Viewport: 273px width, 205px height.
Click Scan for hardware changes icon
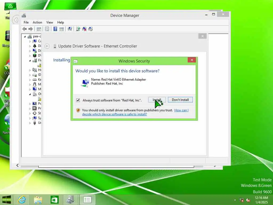pyautogui.click(x=70, y=29)
